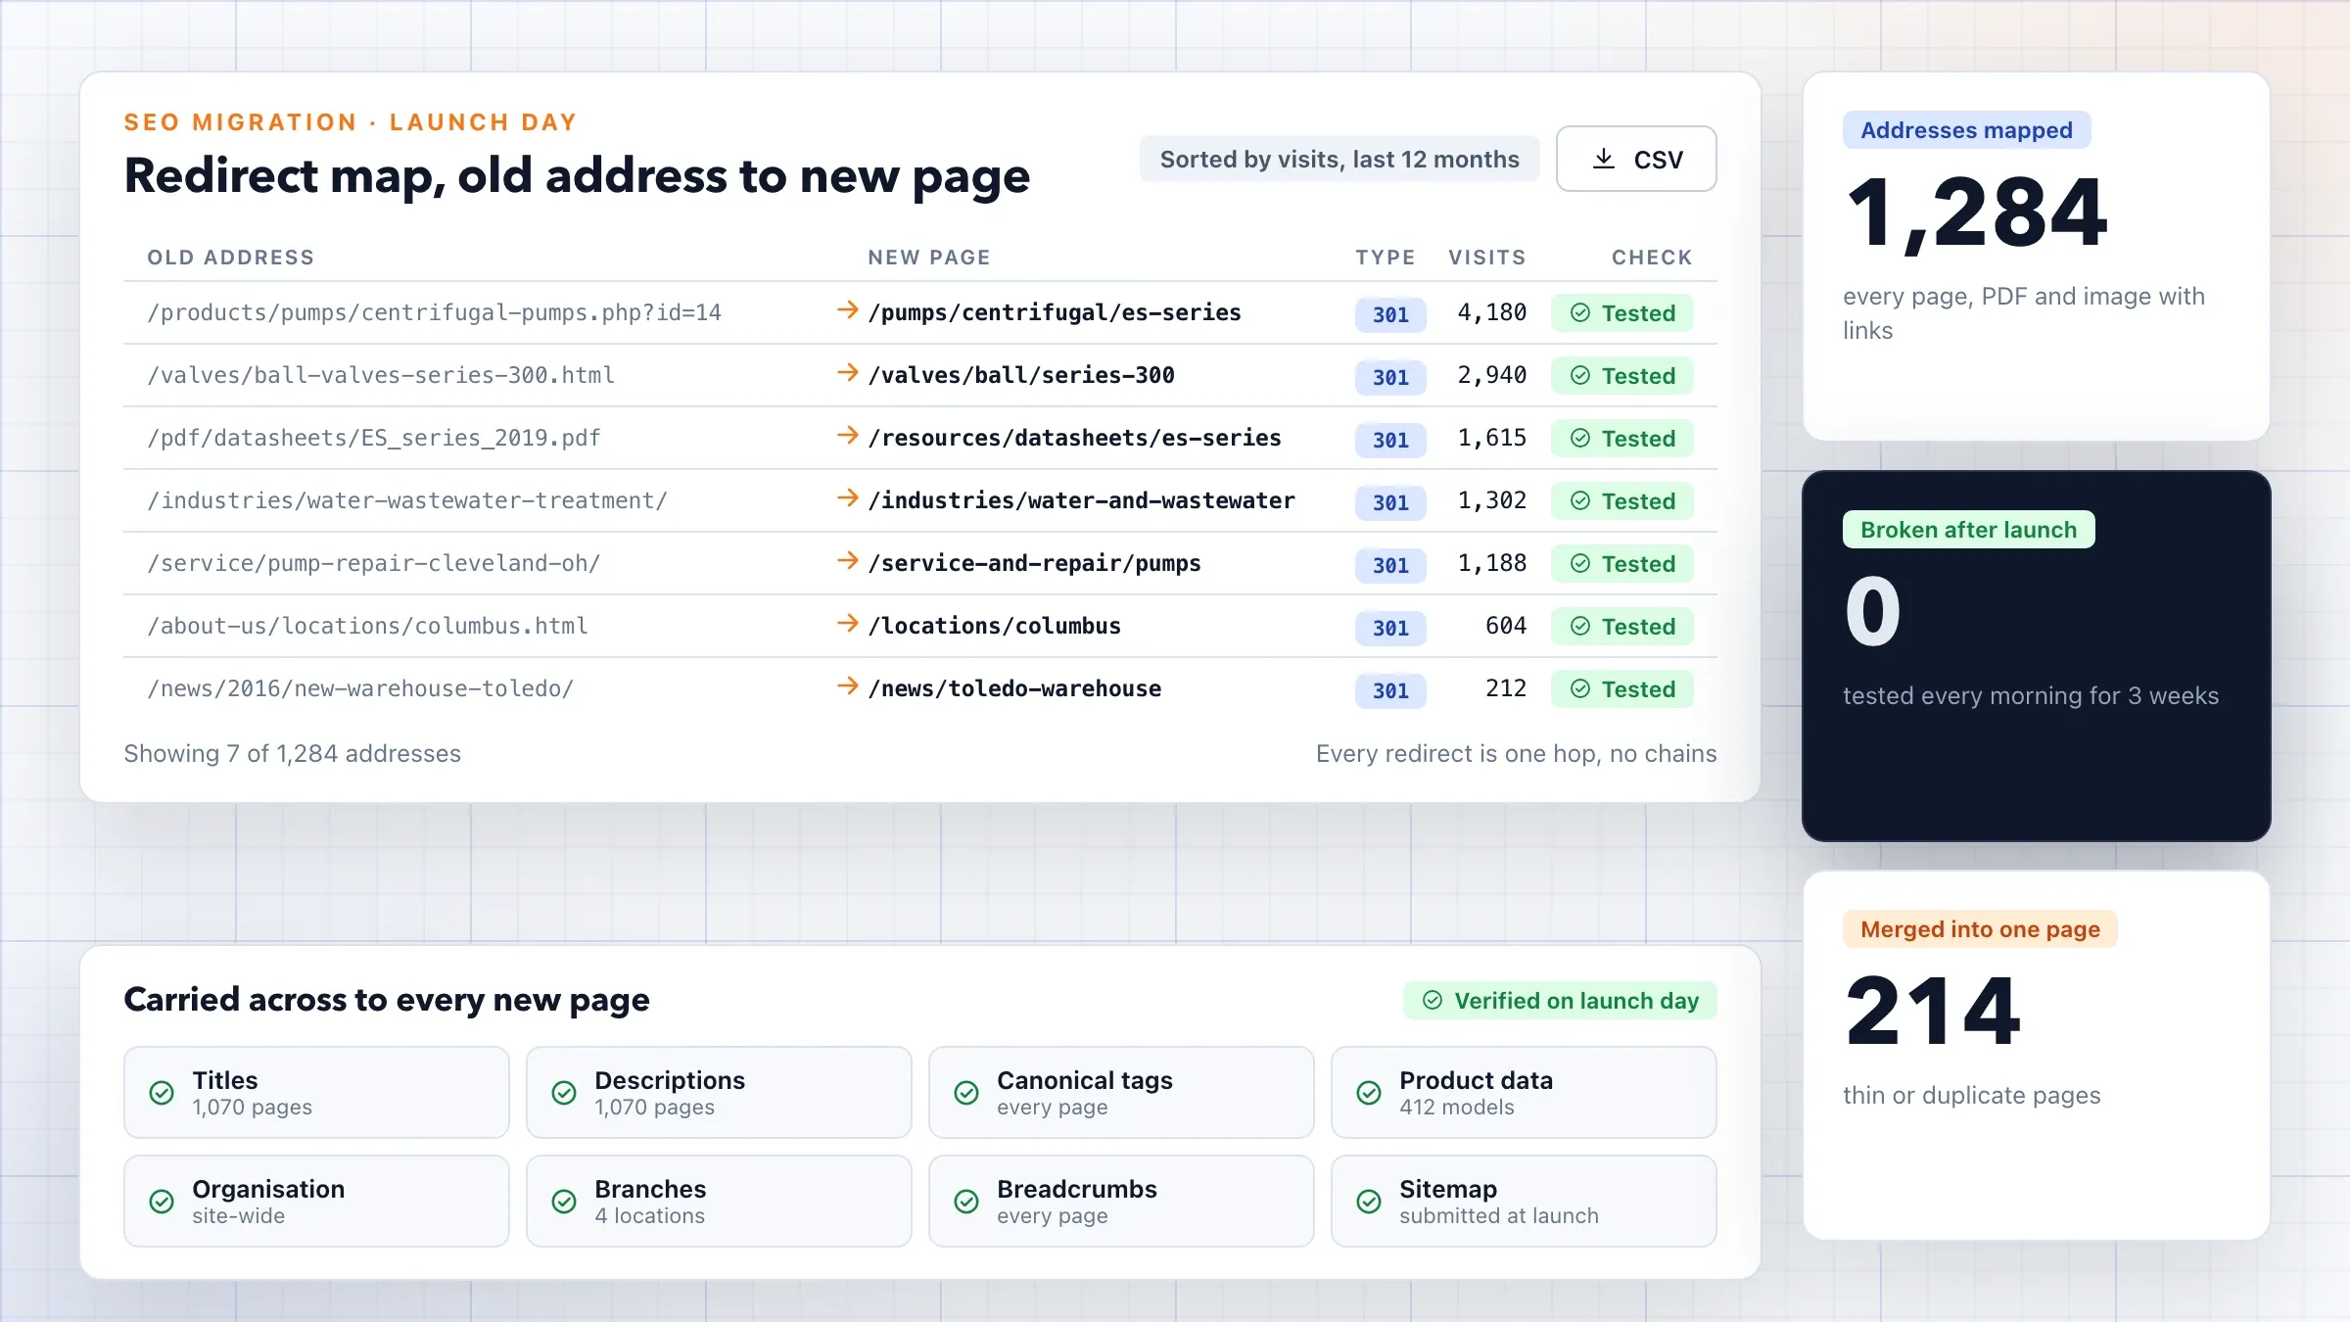Click the arrow icon before /service-and-repair/pumps

pyautogui.click(x=848, y=561)
